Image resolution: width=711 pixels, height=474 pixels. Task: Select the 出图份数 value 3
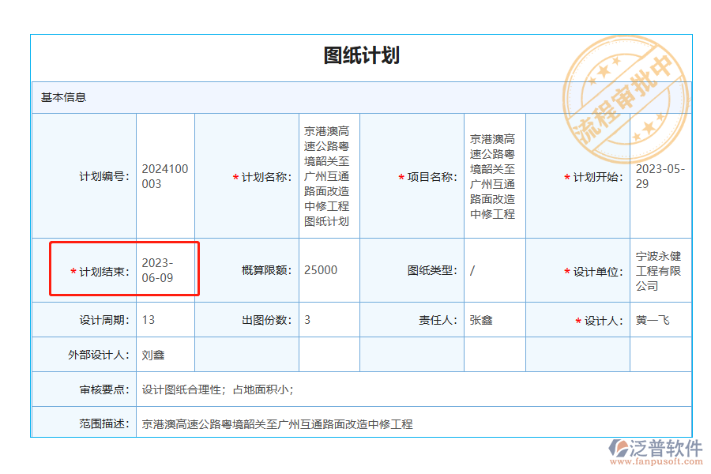click(x=307, y=319)
